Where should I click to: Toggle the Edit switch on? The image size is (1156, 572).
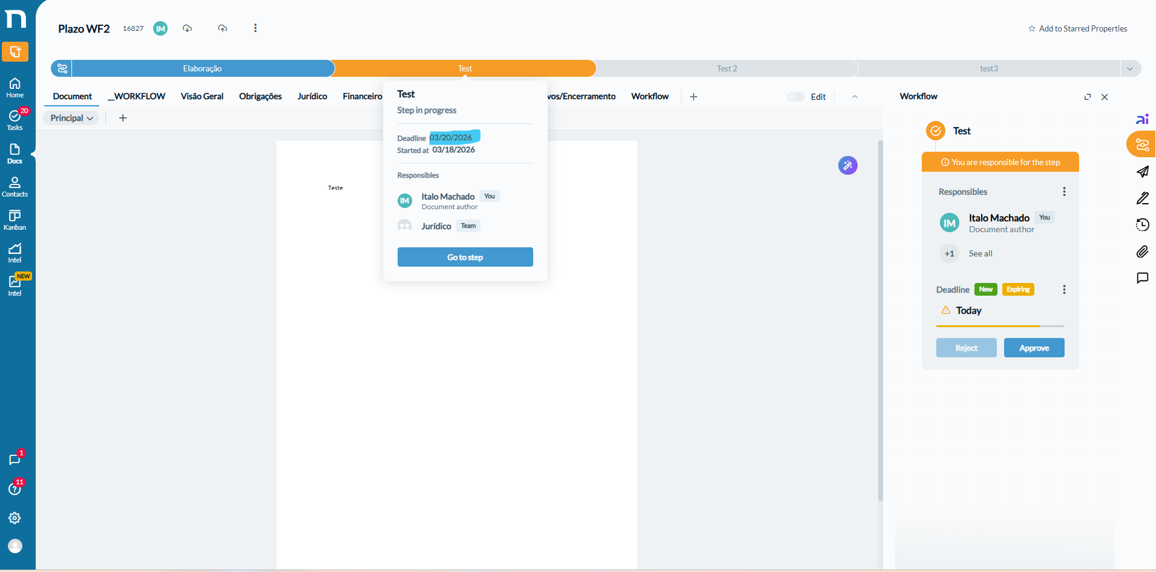coord(795,97)
